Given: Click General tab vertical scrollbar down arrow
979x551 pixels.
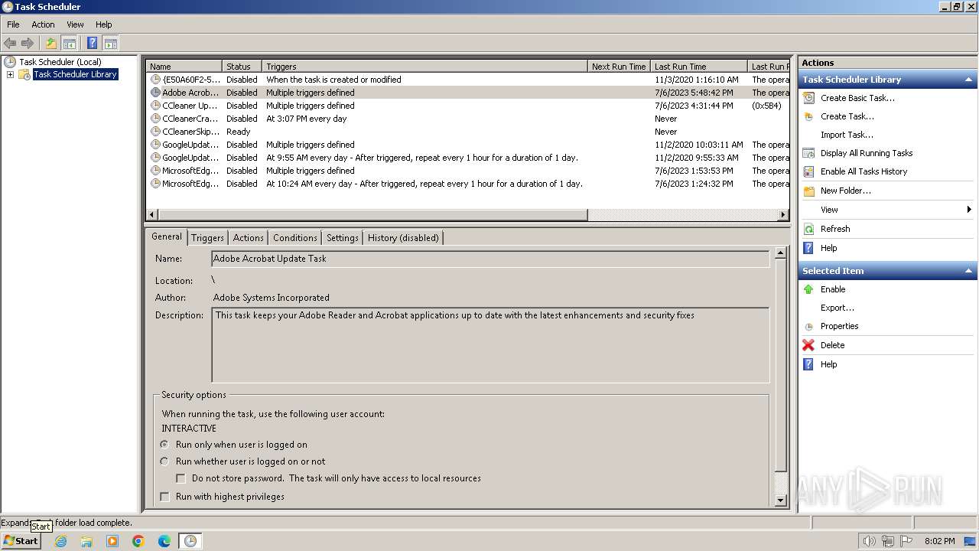Looking at the screenshot, I should [x=780, y=500].
